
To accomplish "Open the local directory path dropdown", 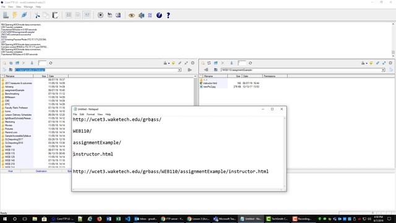I will tap(179, 70).
